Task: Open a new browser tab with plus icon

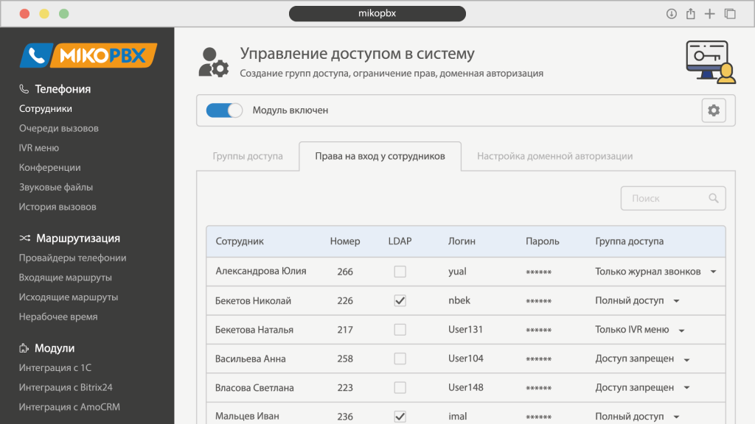Action: coord(710,13)
